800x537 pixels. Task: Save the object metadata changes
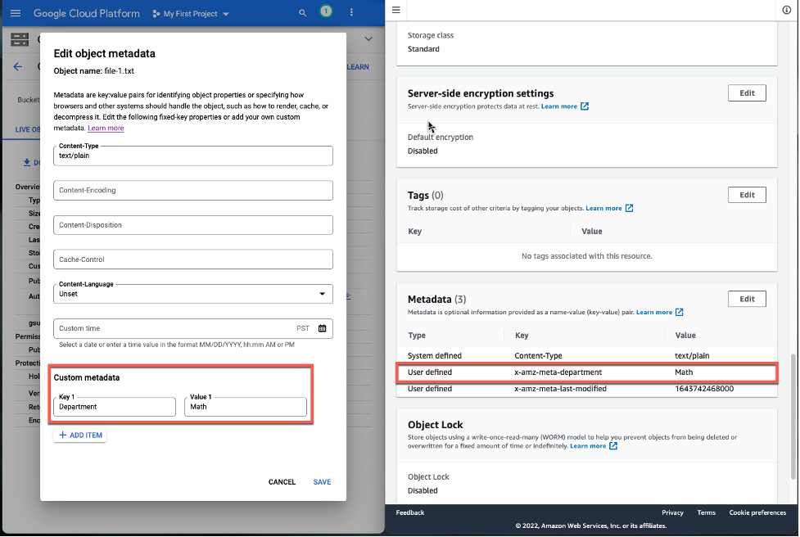tap(322, 482)
